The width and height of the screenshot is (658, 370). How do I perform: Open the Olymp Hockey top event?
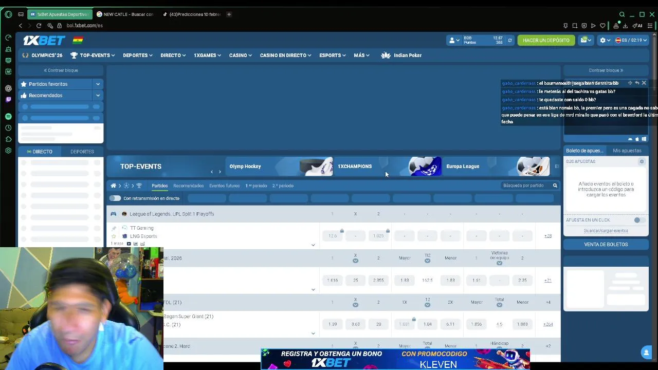(281, 166)
